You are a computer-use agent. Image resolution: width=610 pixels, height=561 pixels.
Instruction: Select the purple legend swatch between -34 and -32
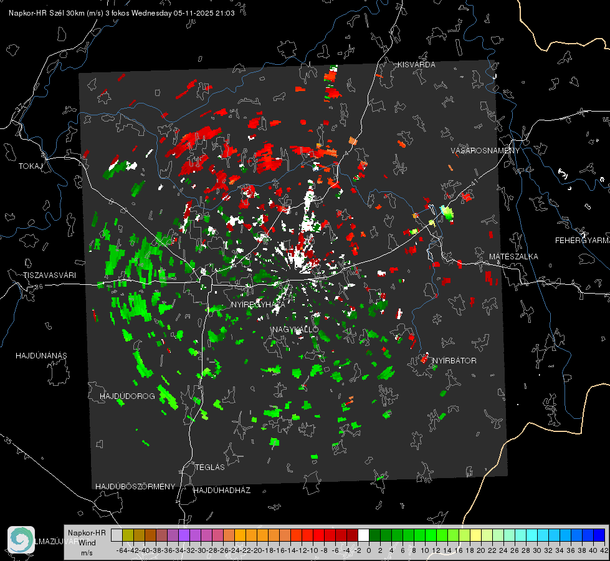pyautogui.click(x=184, y=535)
